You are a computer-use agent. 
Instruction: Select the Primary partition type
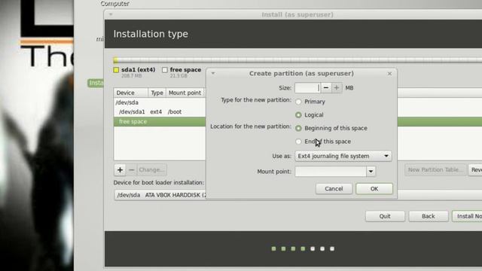click(298, 102)
